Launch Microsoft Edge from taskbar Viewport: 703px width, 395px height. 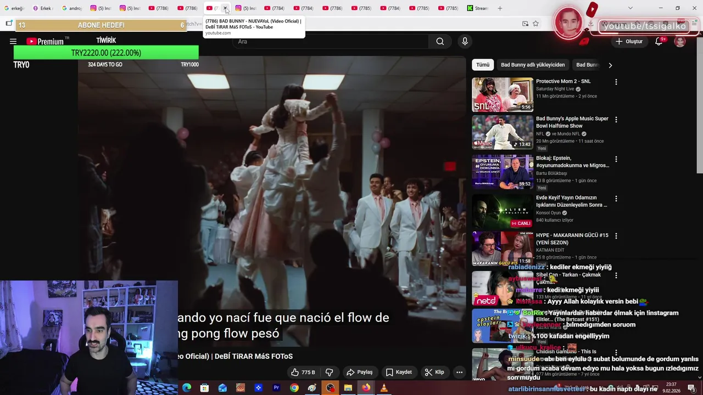[187, 388]
